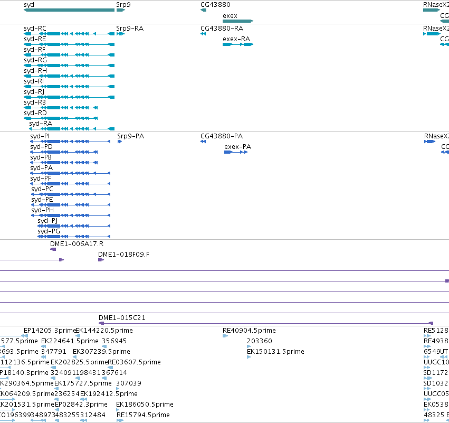The width and height of the screenshot is (449, 423).
Task: Open the syd-PE protein label
Action: click(42, 200)
